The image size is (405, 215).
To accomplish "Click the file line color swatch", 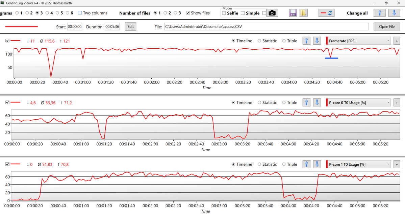I will [21, 27].
